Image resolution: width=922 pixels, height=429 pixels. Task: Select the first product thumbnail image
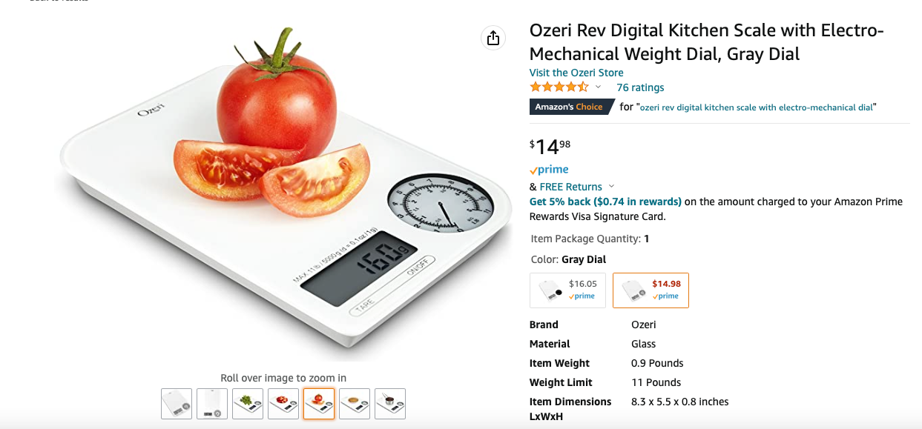point(177,404)
